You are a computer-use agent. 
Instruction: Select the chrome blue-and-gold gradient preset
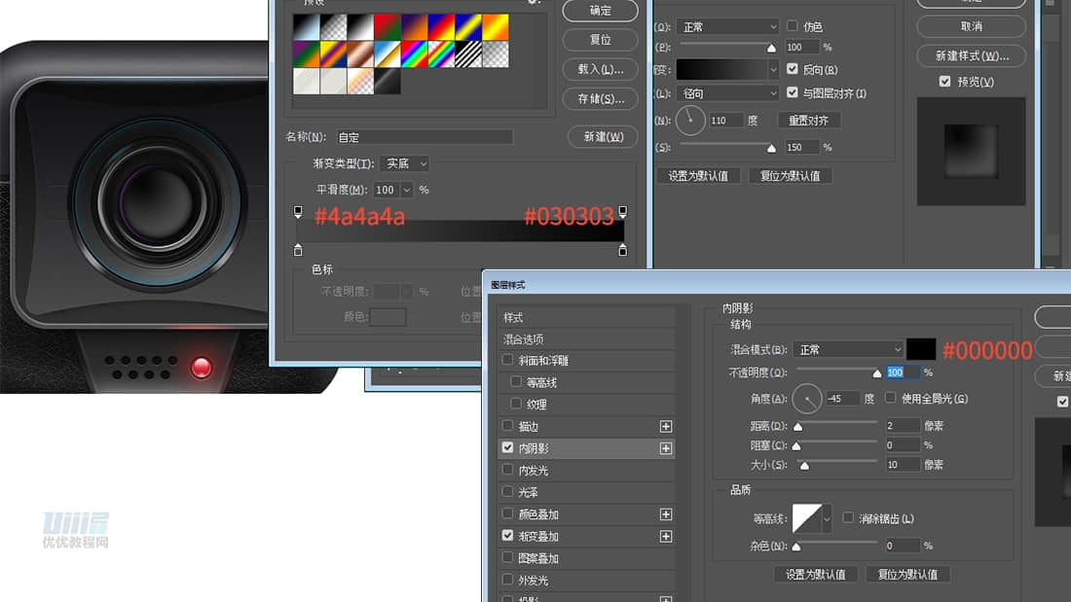point(388,54)
